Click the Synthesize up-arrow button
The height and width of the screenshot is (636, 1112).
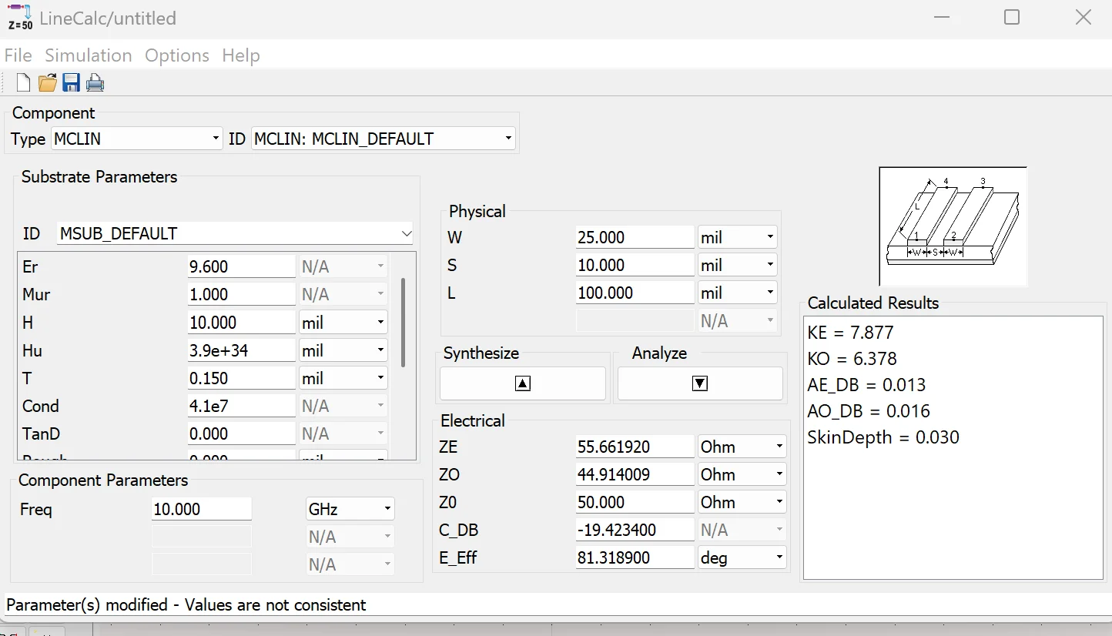(x=523, y=383)
